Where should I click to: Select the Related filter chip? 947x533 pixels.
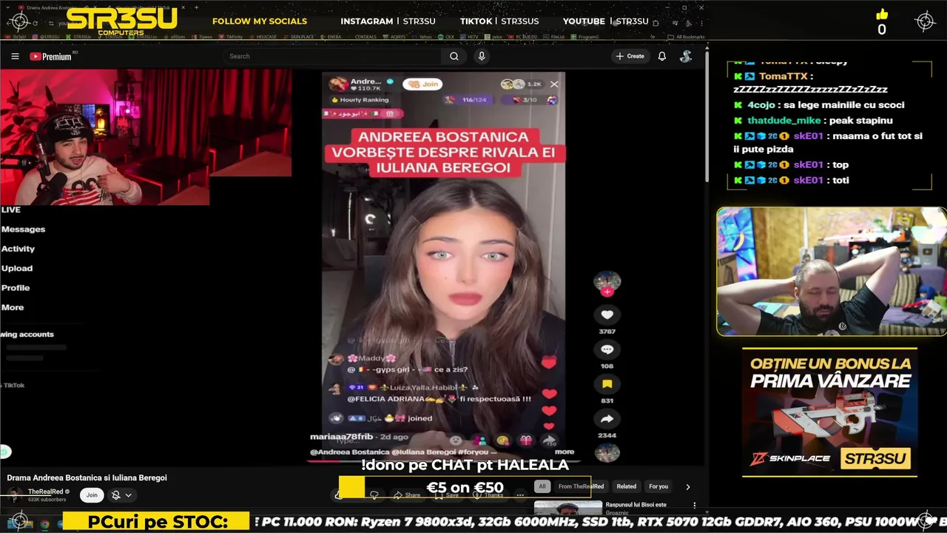point(627,486)
